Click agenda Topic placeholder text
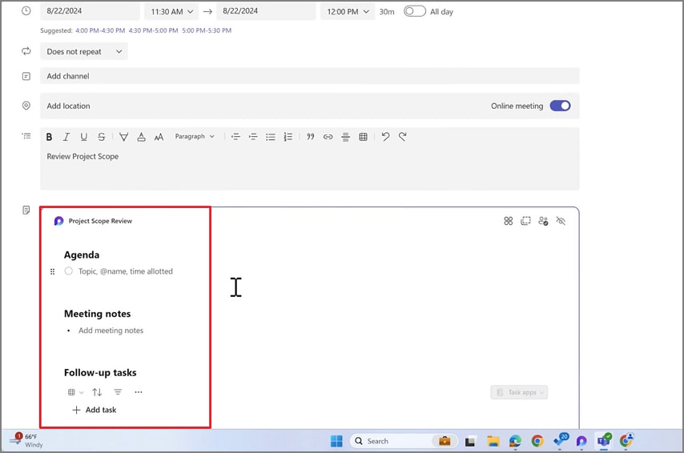This screenshot has height=453, width=684. [126, 271]
